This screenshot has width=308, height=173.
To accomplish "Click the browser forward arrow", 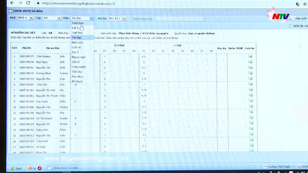I will (x=20, y=3).
